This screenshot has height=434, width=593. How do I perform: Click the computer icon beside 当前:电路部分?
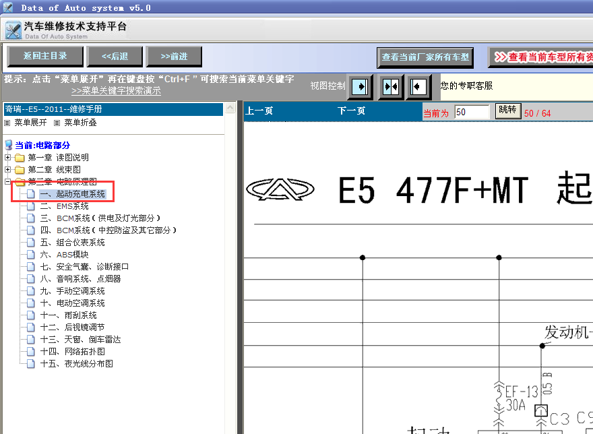tap(8, 145)
